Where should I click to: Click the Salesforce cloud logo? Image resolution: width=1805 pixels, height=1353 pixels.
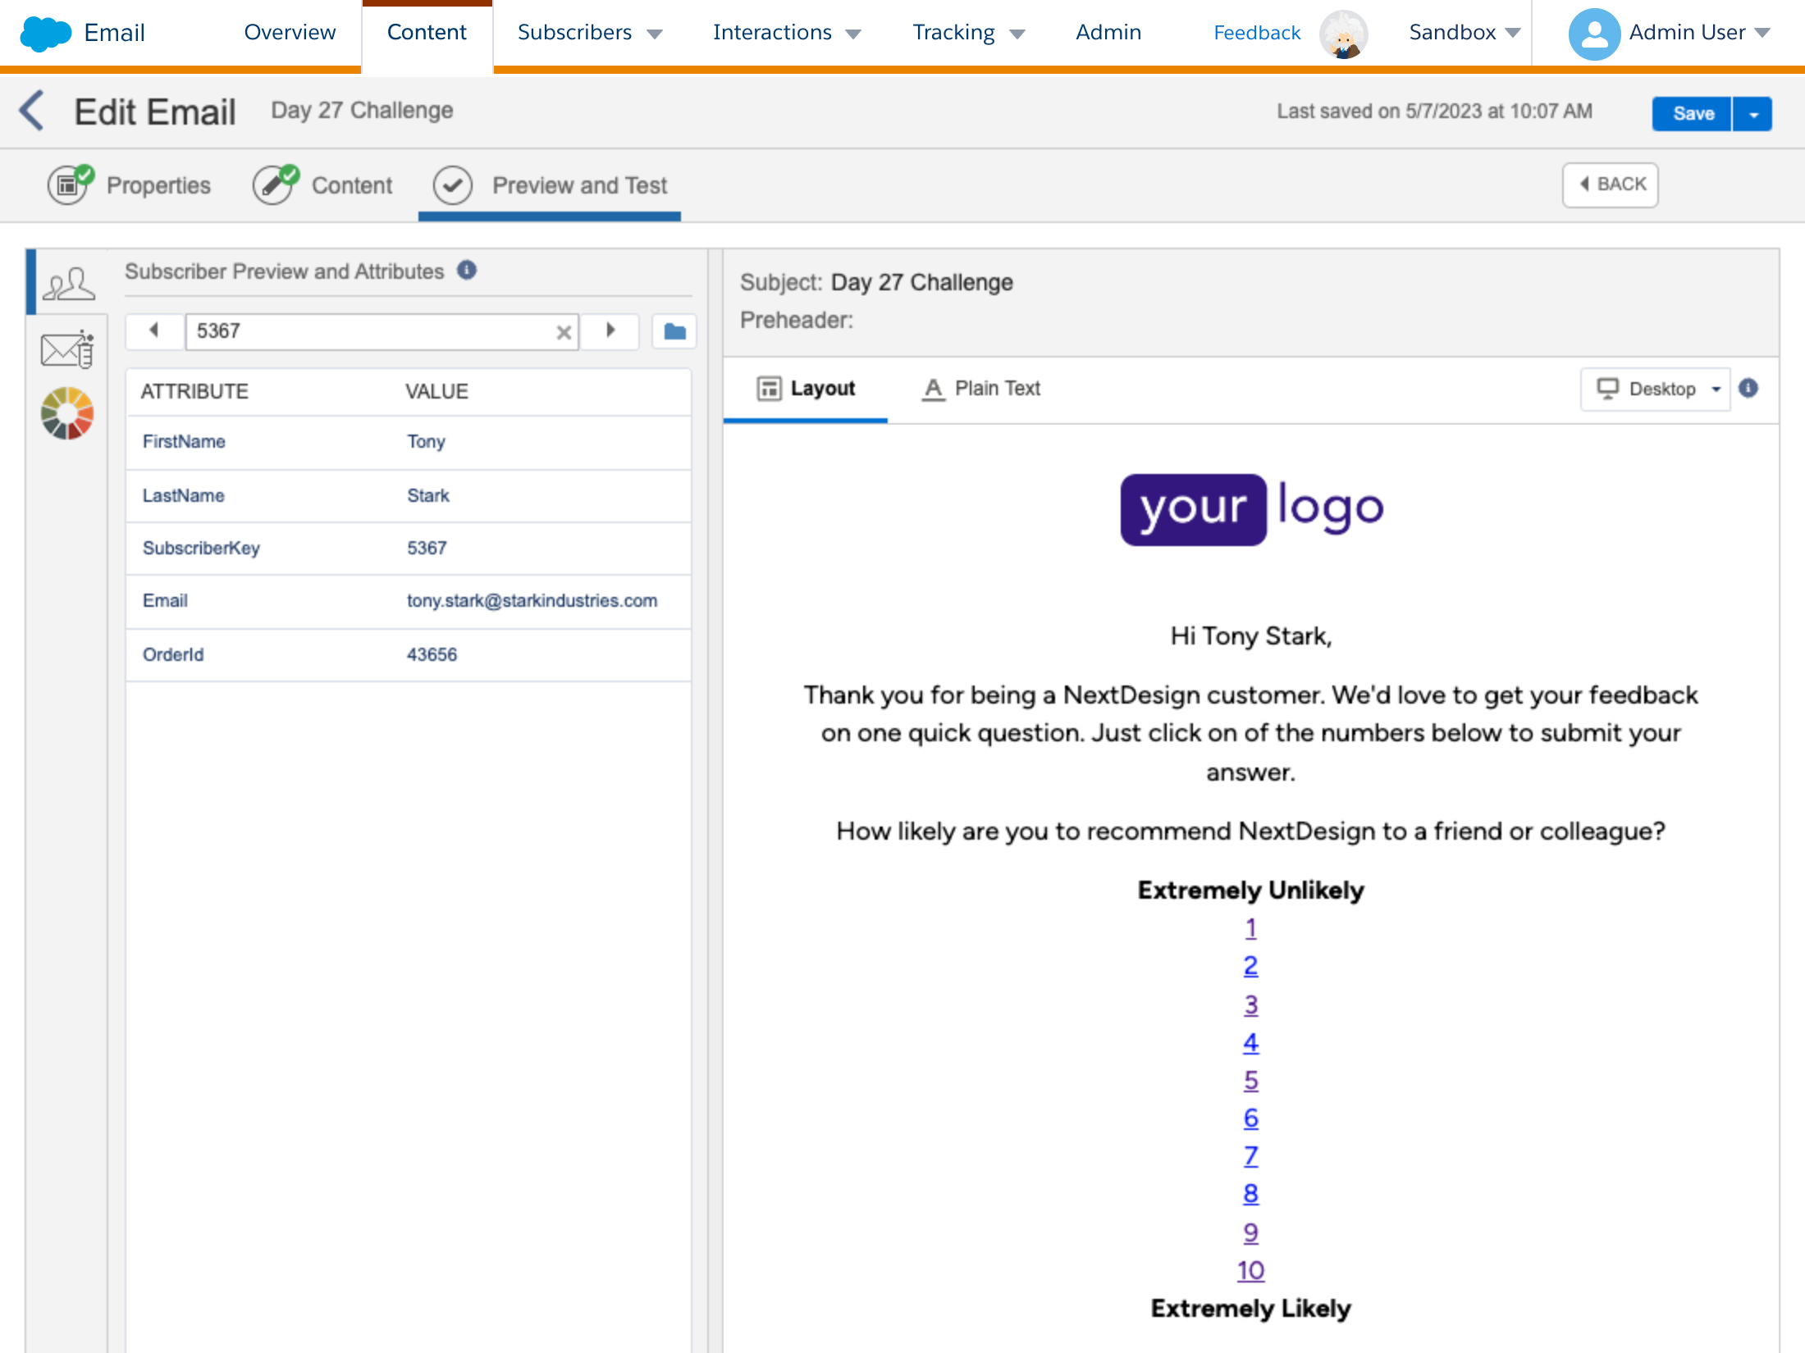point(45,33)
